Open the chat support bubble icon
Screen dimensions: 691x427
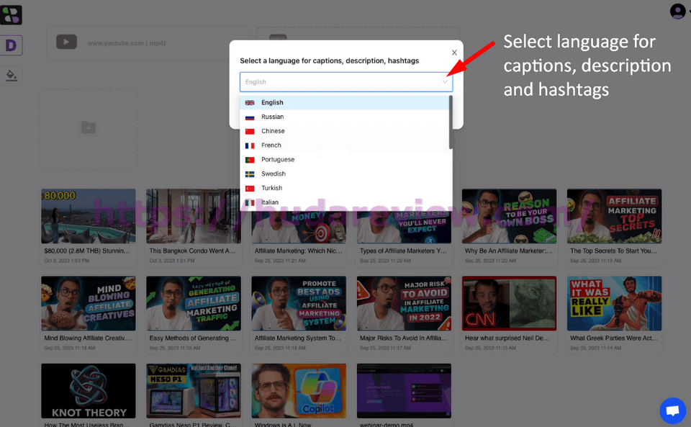672,410
